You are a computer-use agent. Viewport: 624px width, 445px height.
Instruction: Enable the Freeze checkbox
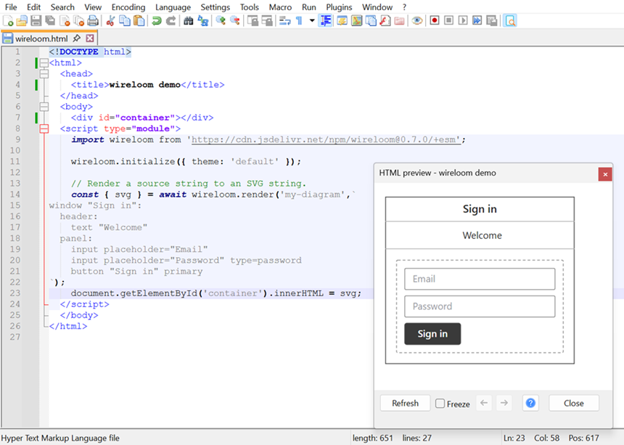440,403
